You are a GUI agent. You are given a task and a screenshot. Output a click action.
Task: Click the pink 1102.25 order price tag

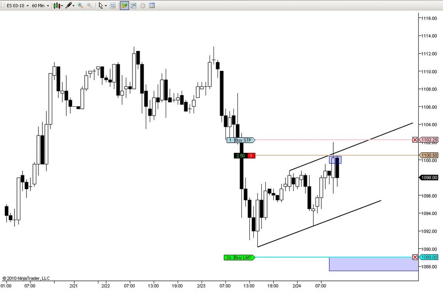click(429, 140)
